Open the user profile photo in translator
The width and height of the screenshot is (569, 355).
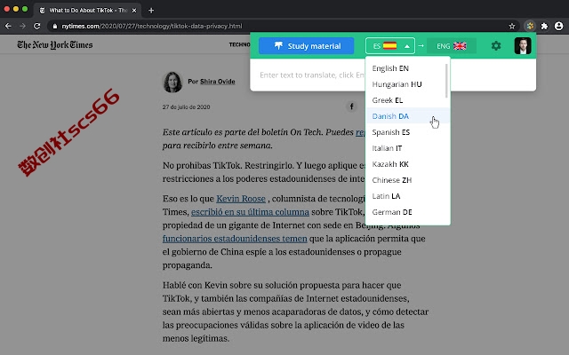[523, 46]
